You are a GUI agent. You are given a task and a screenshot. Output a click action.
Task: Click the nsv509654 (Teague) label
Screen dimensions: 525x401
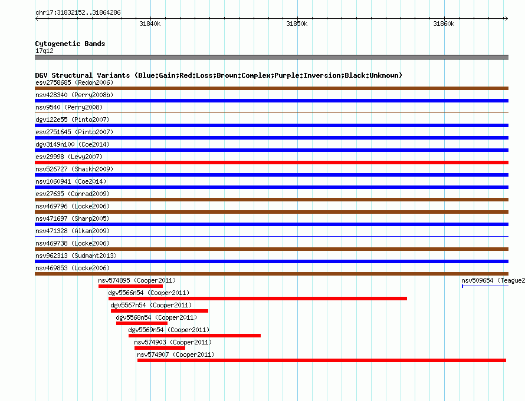point(493,280)
